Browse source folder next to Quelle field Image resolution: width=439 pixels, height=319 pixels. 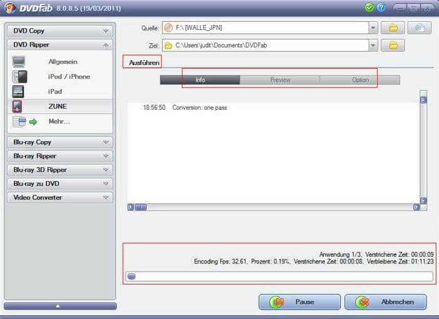tap(393, 28)
